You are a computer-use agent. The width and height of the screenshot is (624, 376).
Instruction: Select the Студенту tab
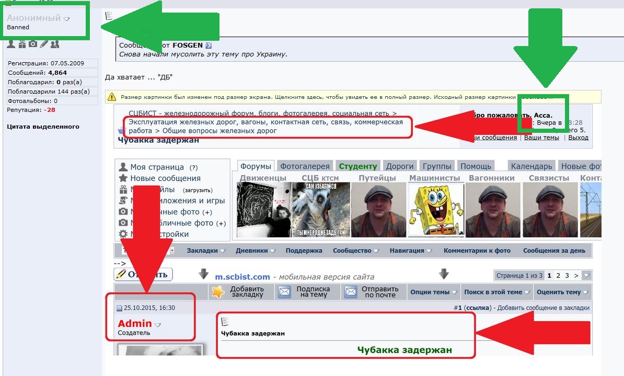pos(357,166)
